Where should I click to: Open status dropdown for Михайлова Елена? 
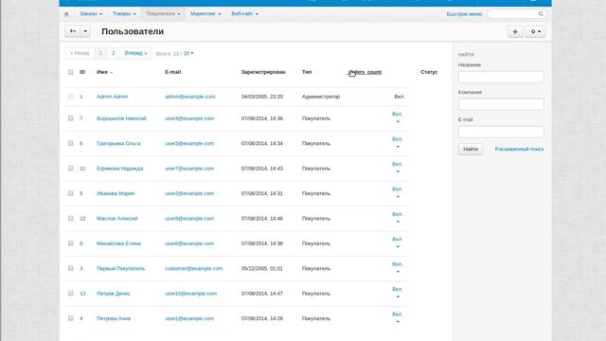coord(398,242)
